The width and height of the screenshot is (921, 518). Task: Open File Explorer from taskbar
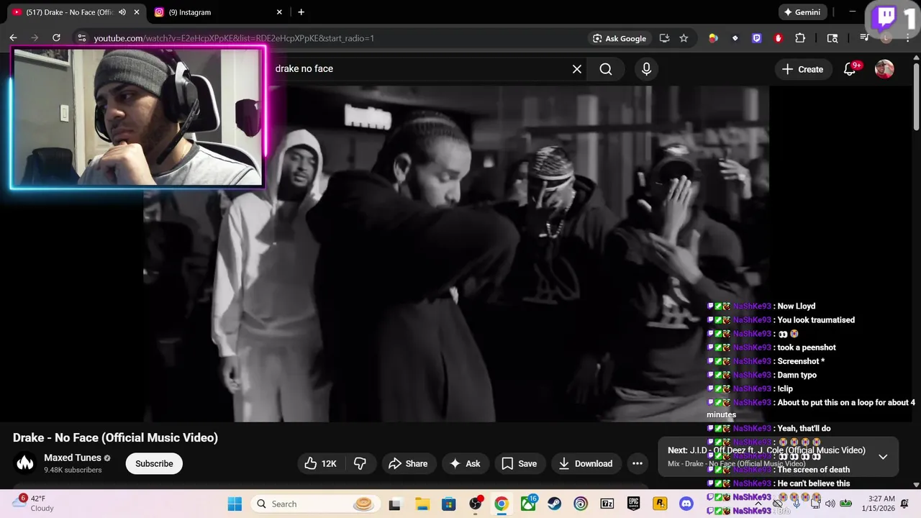point(422,504)
